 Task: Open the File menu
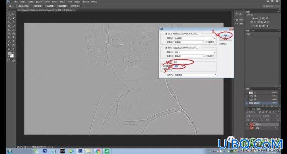click(15, 2)
